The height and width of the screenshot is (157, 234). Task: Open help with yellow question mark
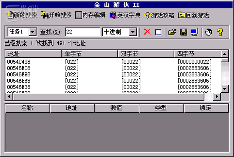220,32
